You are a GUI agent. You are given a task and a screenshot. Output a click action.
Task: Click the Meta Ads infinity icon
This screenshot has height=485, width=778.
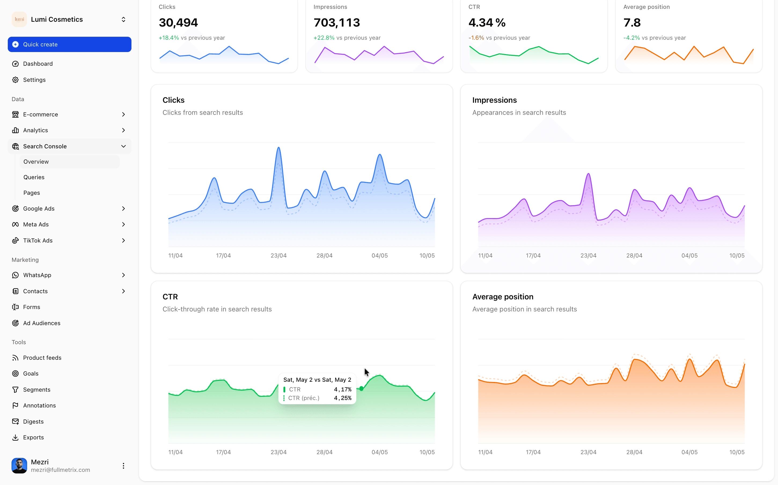click(15, 224)
